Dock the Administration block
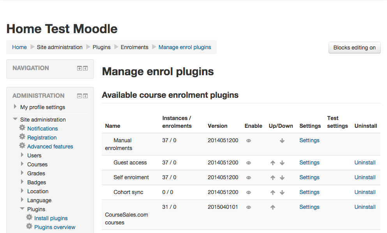 (x=85, y=96)
